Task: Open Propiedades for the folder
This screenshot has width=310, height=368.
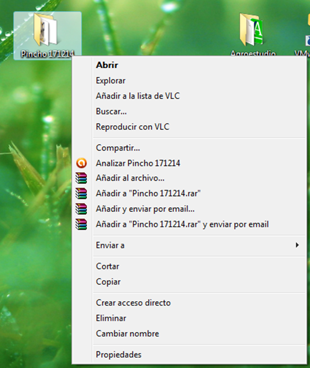Action: 118,355
